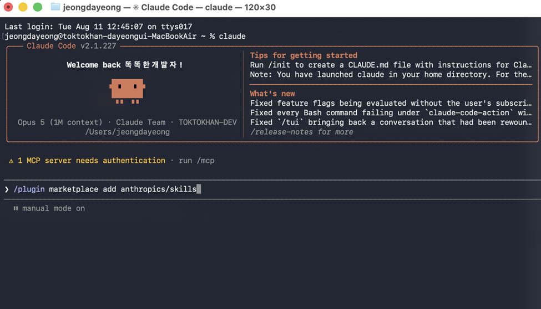Click 'Note: You have launched claude' line
The width and height of the screenshot is (541, 309).
click(x=391, y=74)
